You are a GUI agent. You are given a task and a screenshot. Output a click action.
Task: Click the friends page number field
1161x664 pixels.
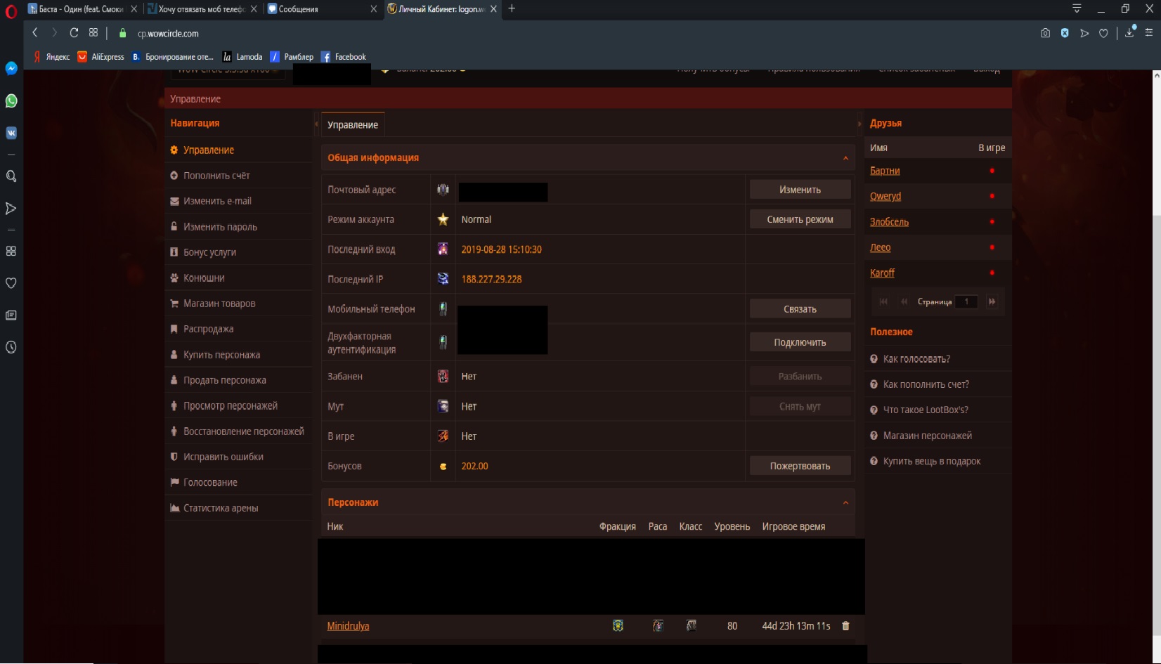(x=966, y=301)
